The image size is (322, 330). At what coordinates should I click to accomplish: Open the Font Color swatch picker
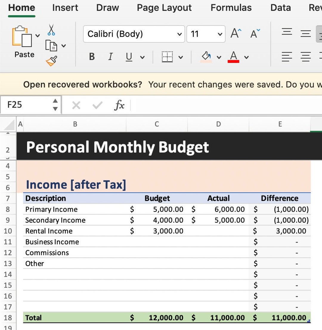pos(234,57)
